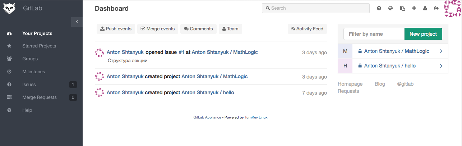Click chevron arrow on MathLogic project row
Image resolution: width=462 pixels, height=146 pixels.
click(x=441, y=51)
